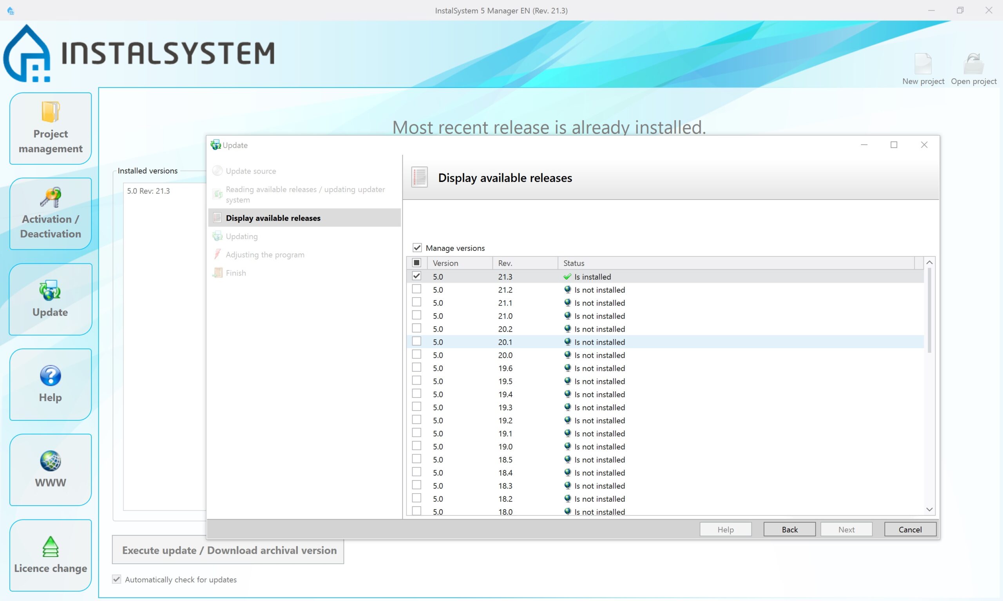Maximize the Update dialog
This screenshot has height=601, width=1003.
[x=894, y=145]
